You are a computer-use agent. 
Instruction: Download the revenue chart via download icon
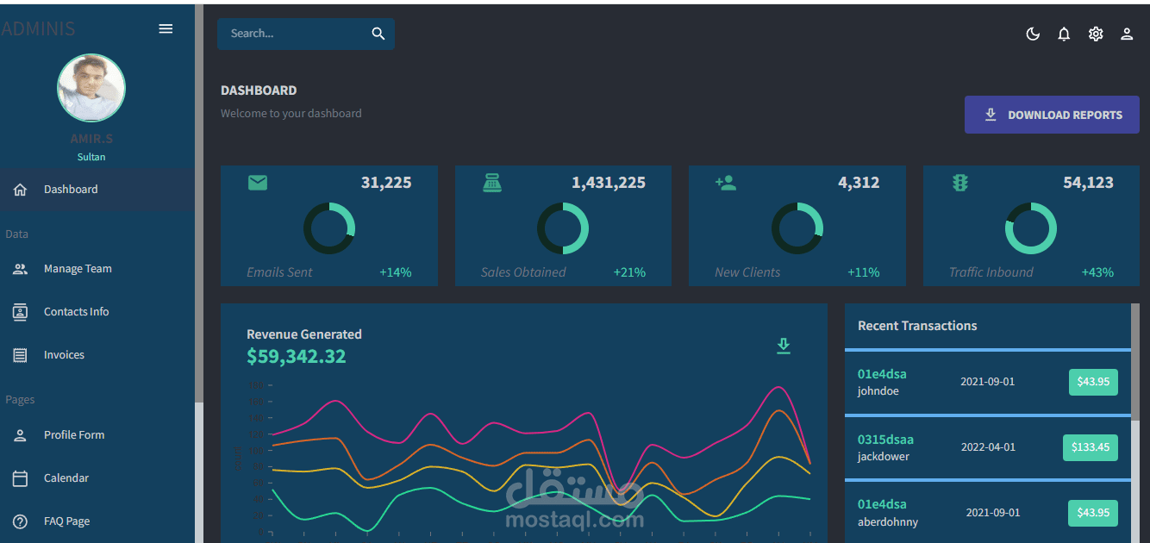click(x=783, y=346)
